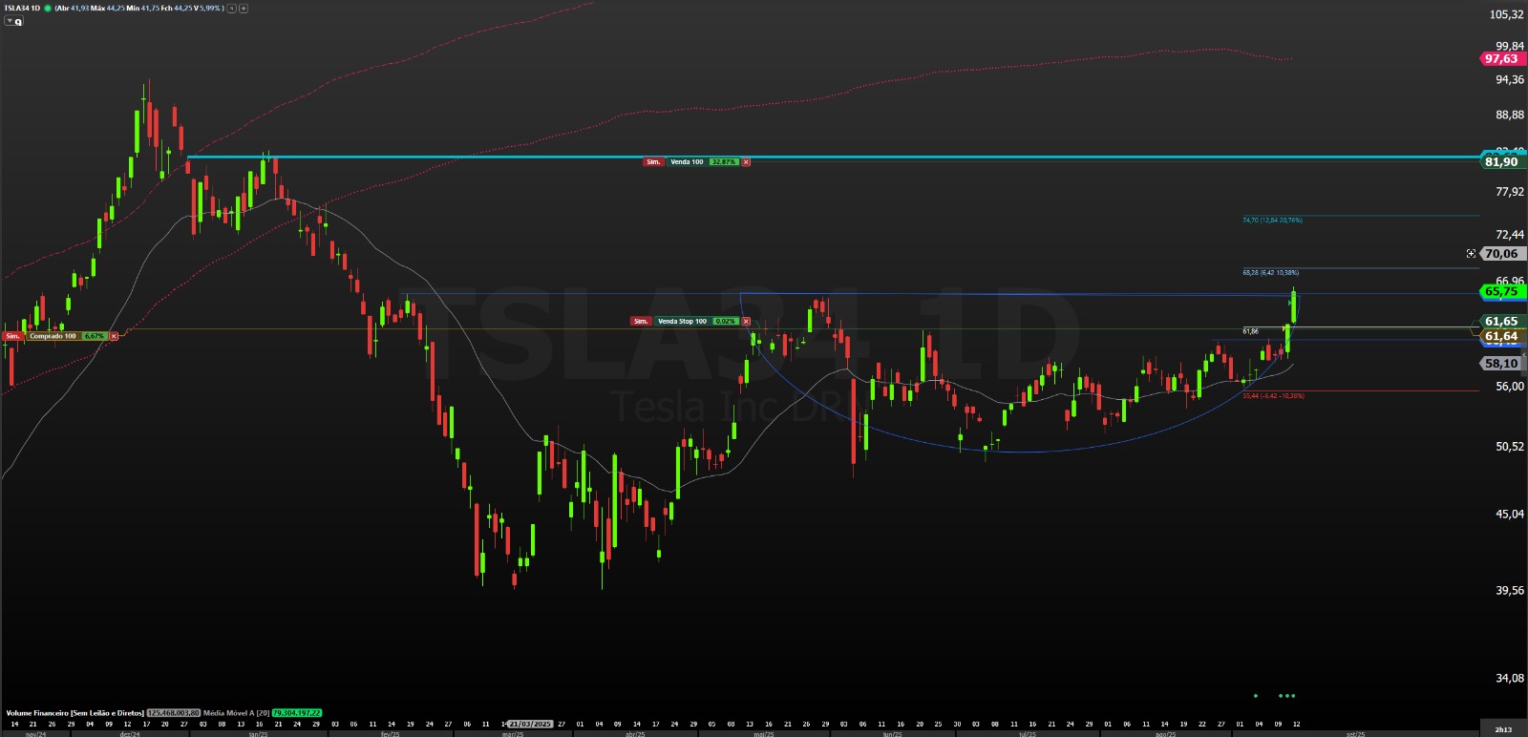1528x737 pixels.
Task: Open the dropdown arrow below the ticker
Action: (x=10, y=20)
